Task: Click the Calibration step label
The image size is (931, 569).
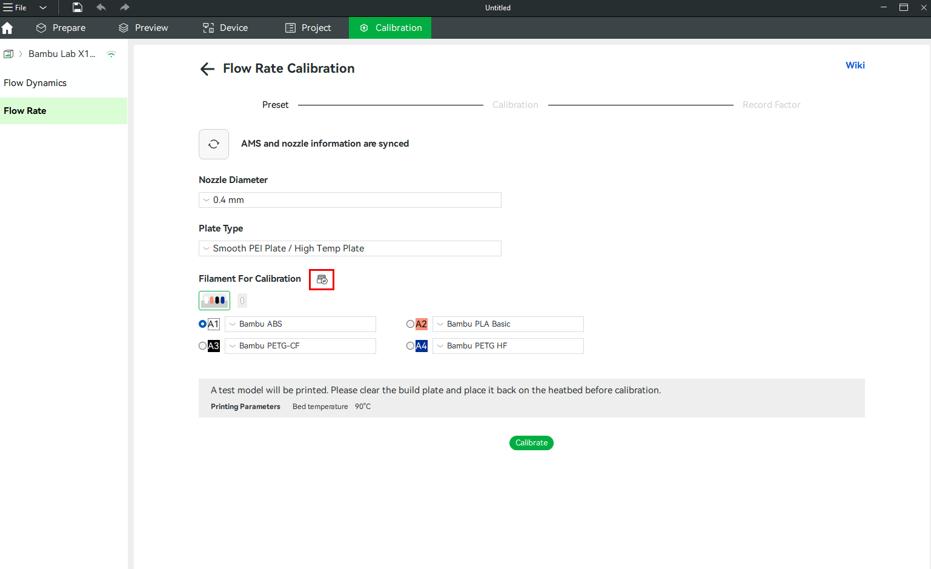Action: click(x=515, y=105)
